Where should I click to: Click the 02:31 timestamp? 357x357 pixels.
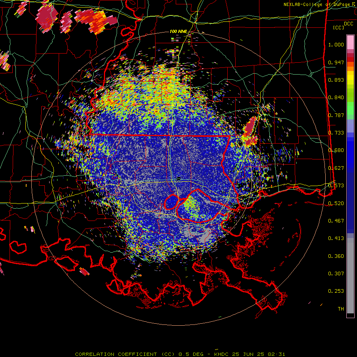point(276,354)
